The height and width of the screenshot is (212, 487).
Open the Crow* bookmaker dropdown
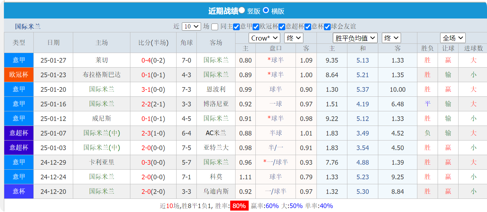tap(264, 38)
